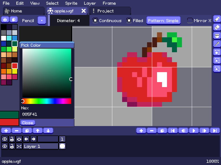
Task: Click the right arrow in timeline header
Action: pyautogui.click(x=34, y=139)
